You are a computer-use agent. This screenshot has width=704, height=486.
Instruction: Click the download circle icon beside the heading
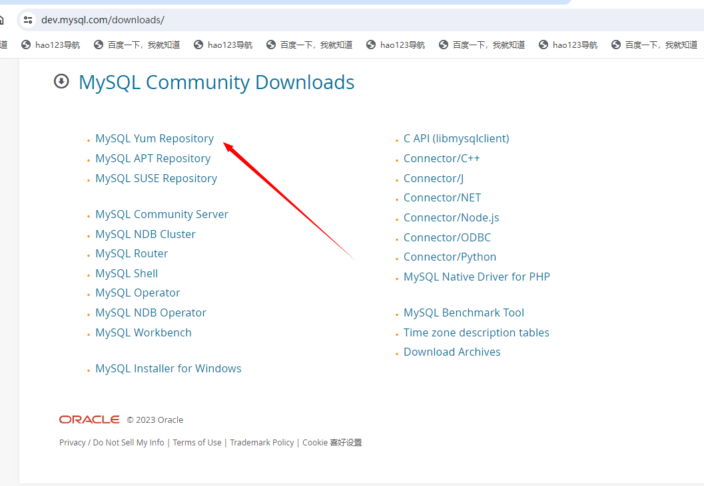61,82
